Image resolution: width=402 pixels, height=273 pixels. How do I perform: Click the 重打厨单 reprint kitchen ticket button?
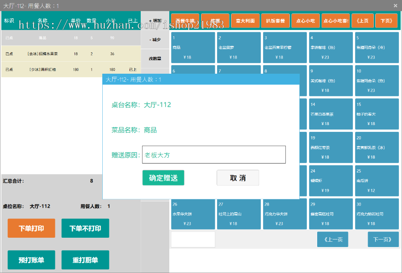[x=85, y=260]
